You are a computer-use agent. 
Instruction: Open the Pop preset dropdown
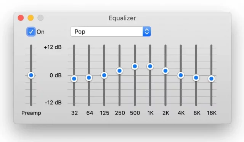(x=111, y=31)
